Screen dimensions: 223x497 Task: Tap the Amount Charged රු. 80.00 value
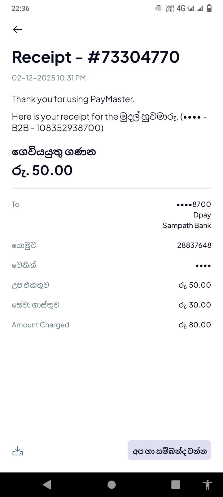pos(195,325)
